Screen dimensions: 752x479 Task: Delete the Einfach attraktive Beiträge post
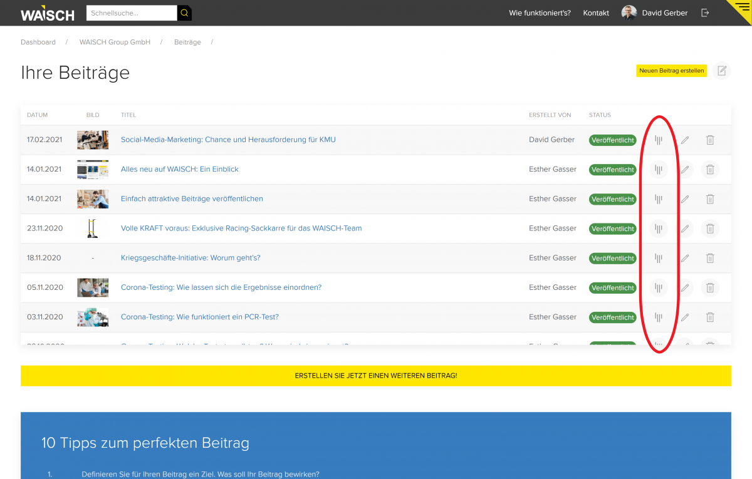point(710,199)
